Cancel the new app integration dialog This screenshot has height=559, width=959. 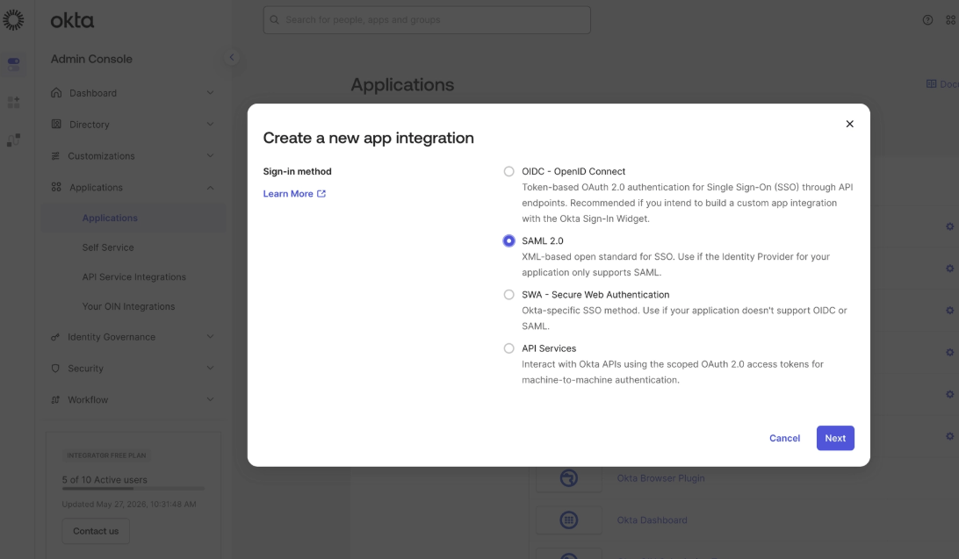click(784, 438)
